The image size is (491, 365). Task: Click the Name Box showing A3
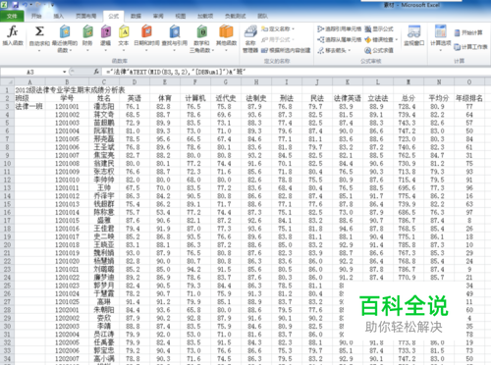pyautogui.click(x=30, y=72)
